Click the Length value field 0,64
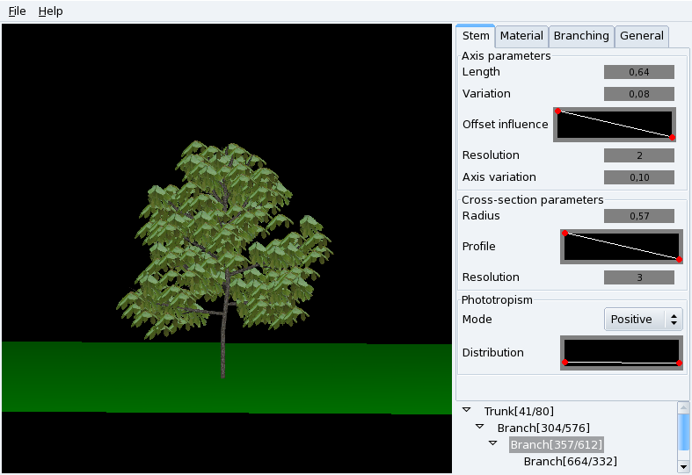This screenshot has width=692, height=475. point(638,72)
